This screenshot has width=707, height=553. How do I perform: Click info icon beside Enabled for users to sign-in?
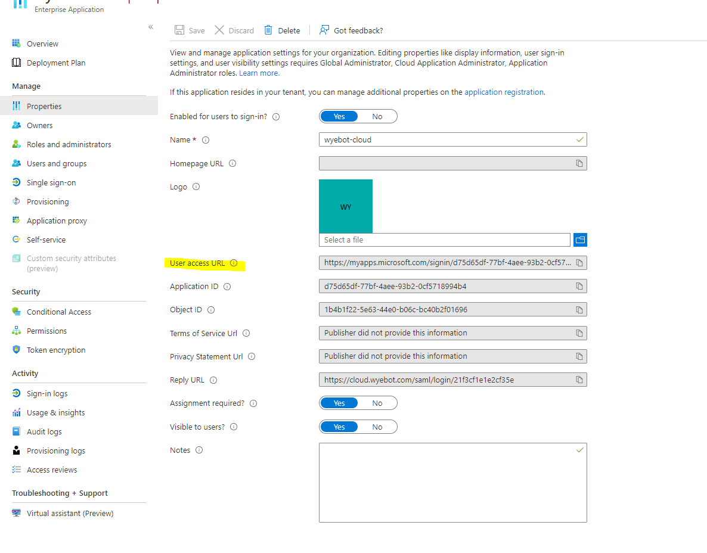point(277,117)
